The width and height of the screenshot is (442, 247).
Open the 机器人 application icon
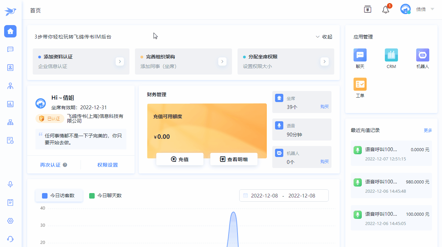(x=422, y=55)
